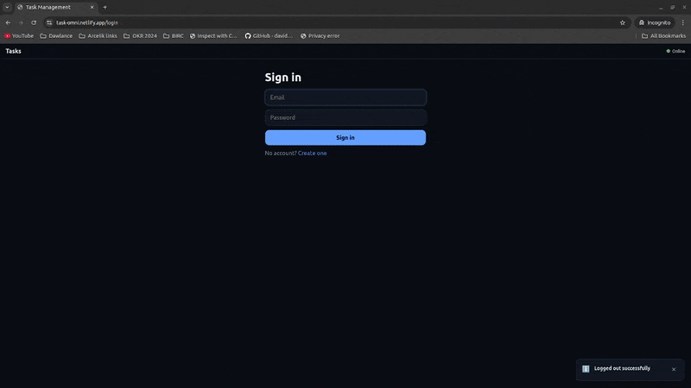The height and width of the screenshot is (388, 691).
Task: Reload the page with refresh icon
Action: [x=34, y=22]
